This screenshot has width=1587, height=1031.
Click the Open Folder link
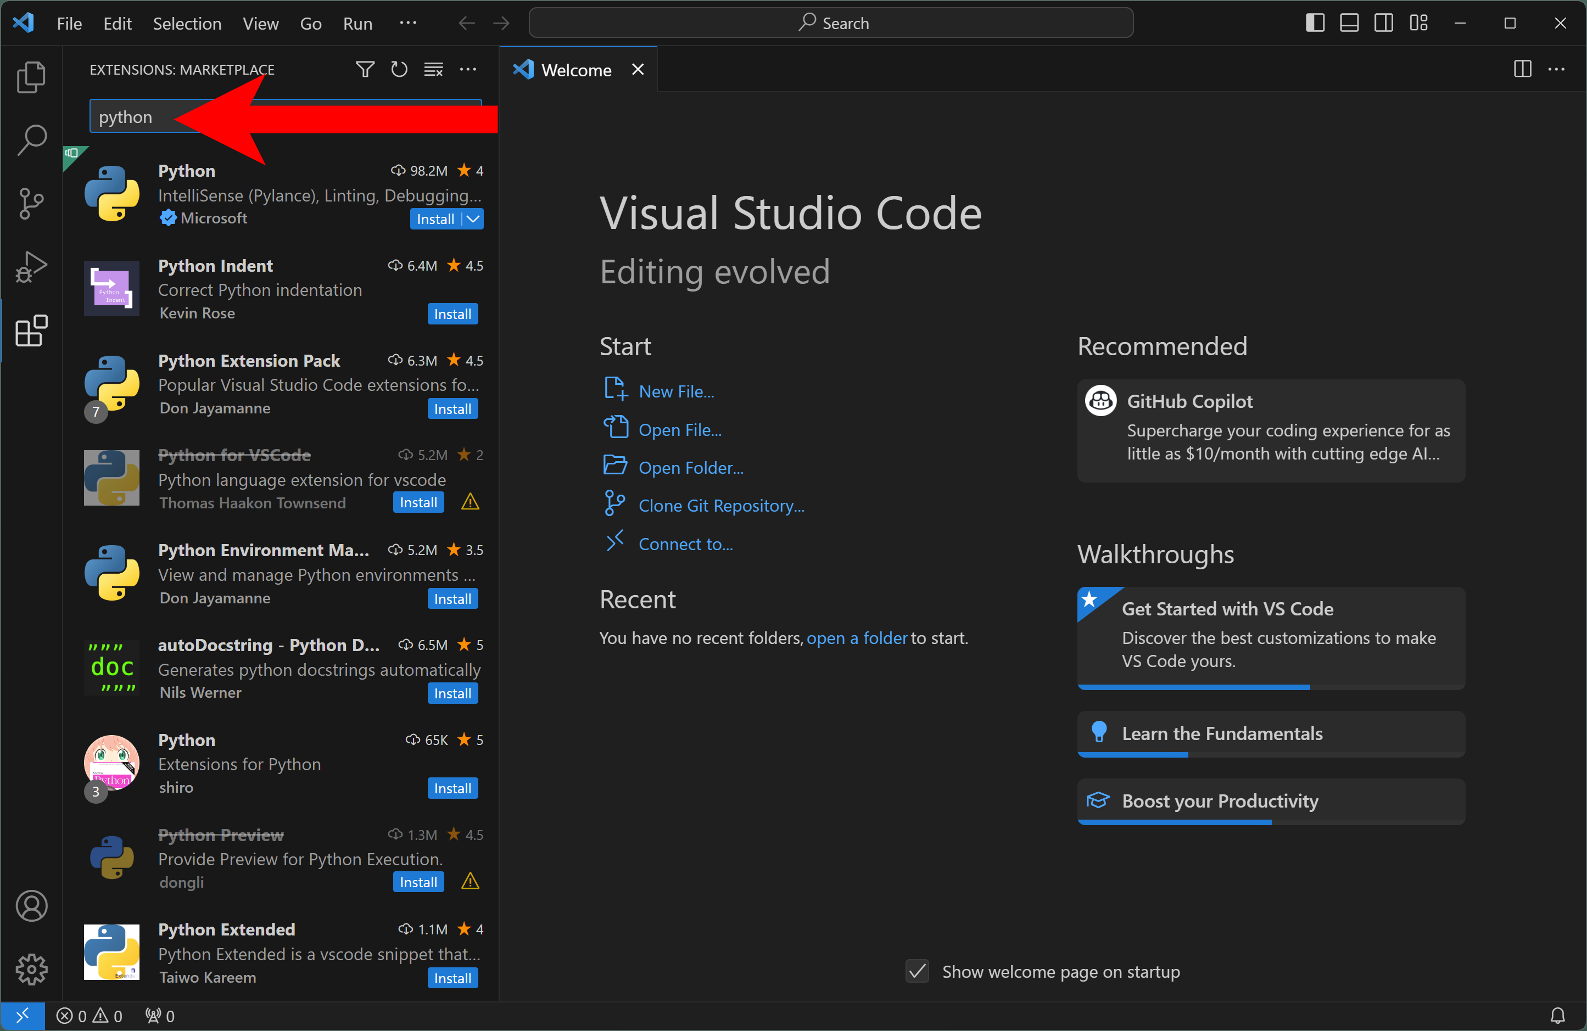(691, 468)
